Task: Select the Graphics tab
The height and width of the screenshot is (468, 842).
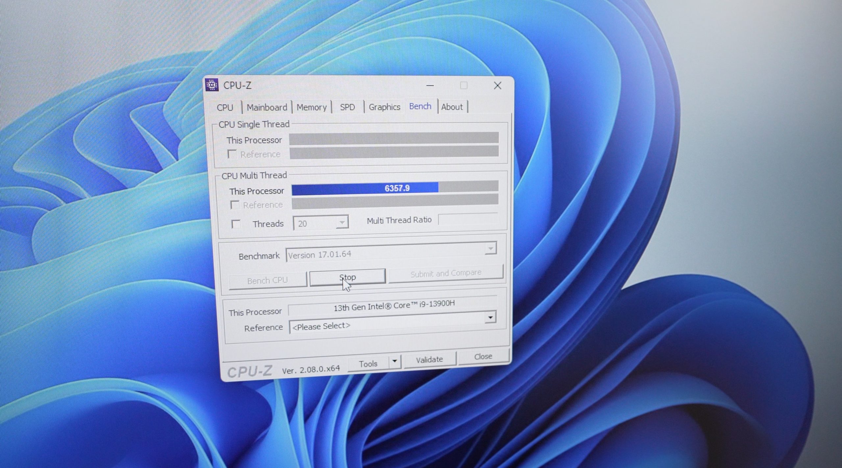Action: click(x=384, y=107)
